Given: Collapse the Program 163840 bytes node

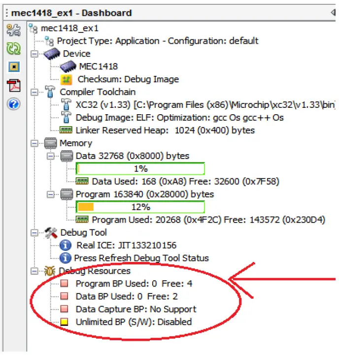Looking at the screenshot, I should (50, 194).
